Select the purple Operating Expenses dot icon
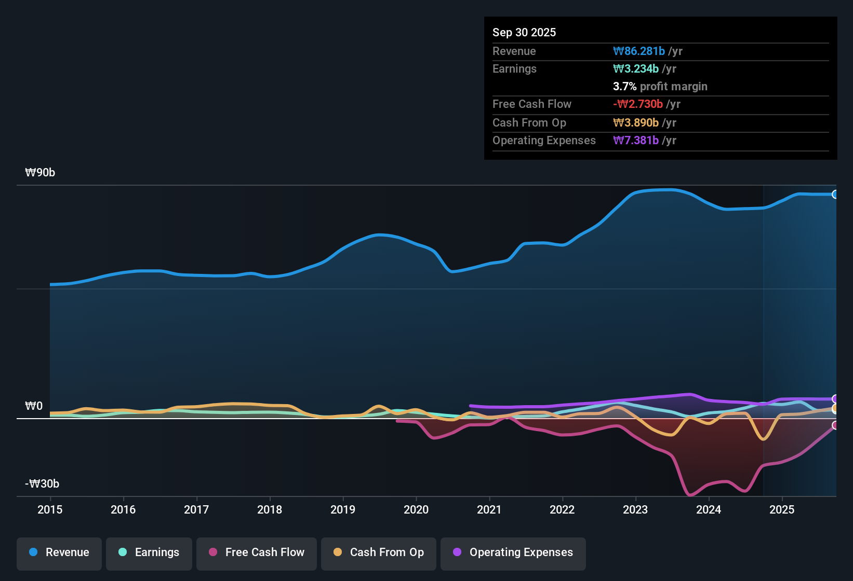The height and width of the screenshot is (581, 853). (457, 552)
